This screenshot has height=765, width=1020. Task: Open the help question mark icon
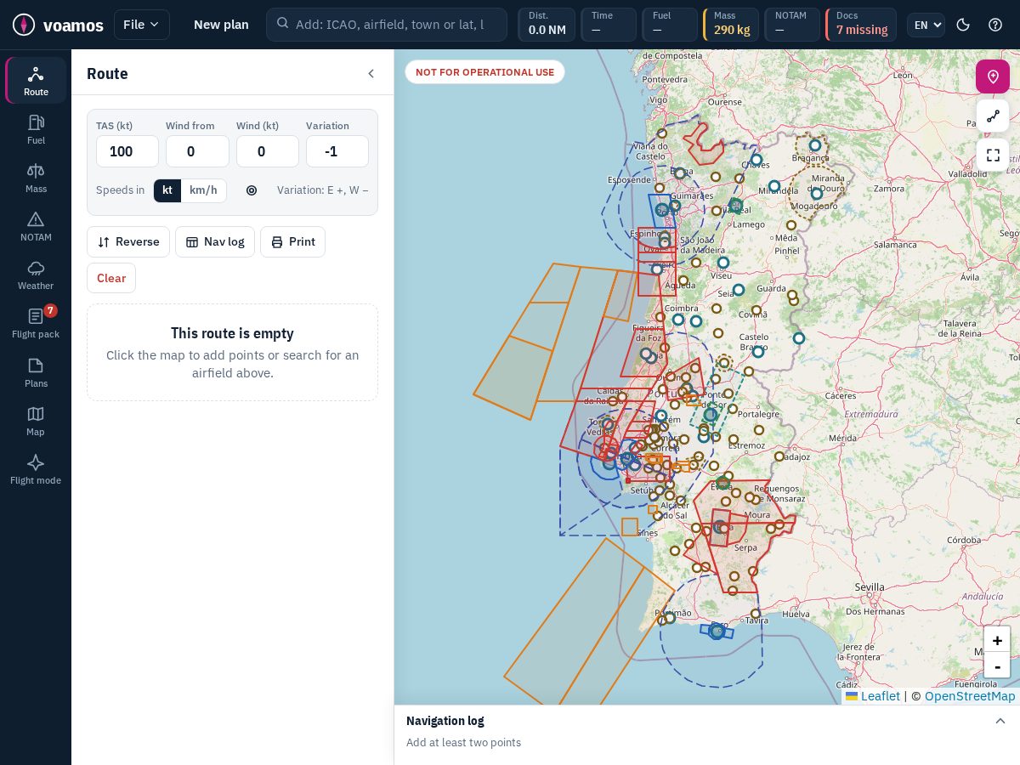[995, 25]
